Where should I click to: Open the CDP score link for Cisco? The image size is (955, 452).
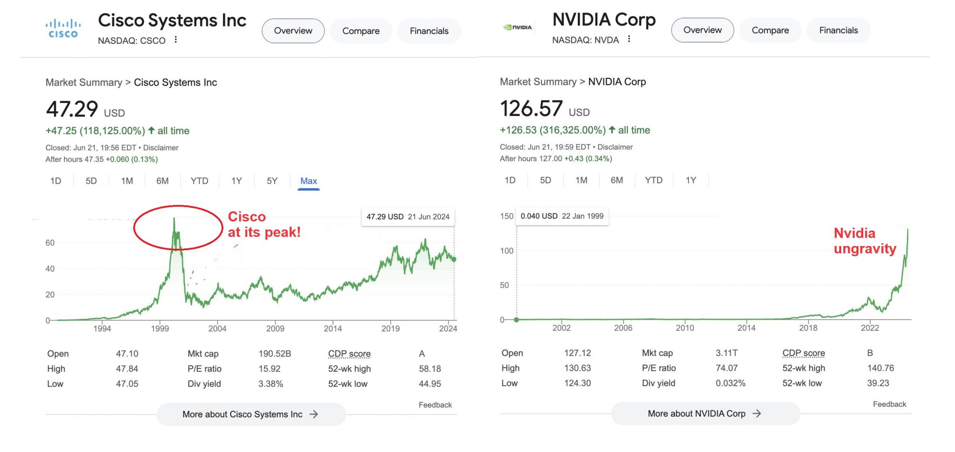coord(349,354)
